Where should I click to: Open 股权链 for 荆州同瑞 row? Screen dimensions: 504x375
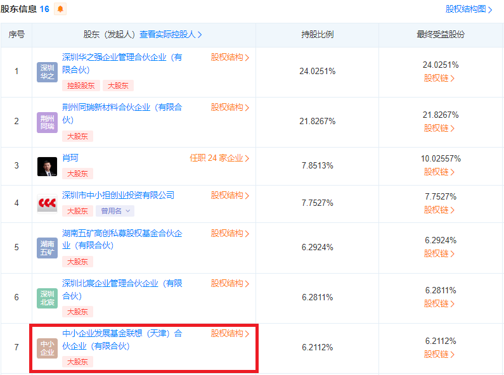[x=439, y=128]
